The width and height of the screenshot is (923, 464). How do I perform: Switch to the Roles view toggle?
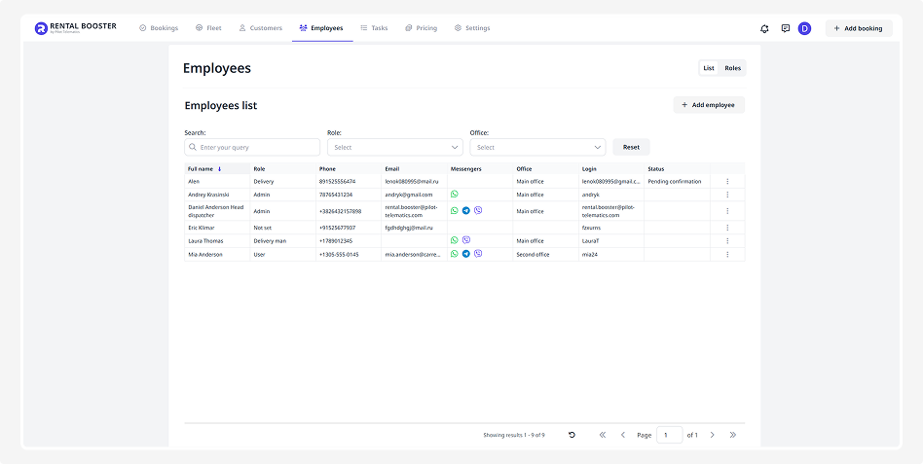732,68
